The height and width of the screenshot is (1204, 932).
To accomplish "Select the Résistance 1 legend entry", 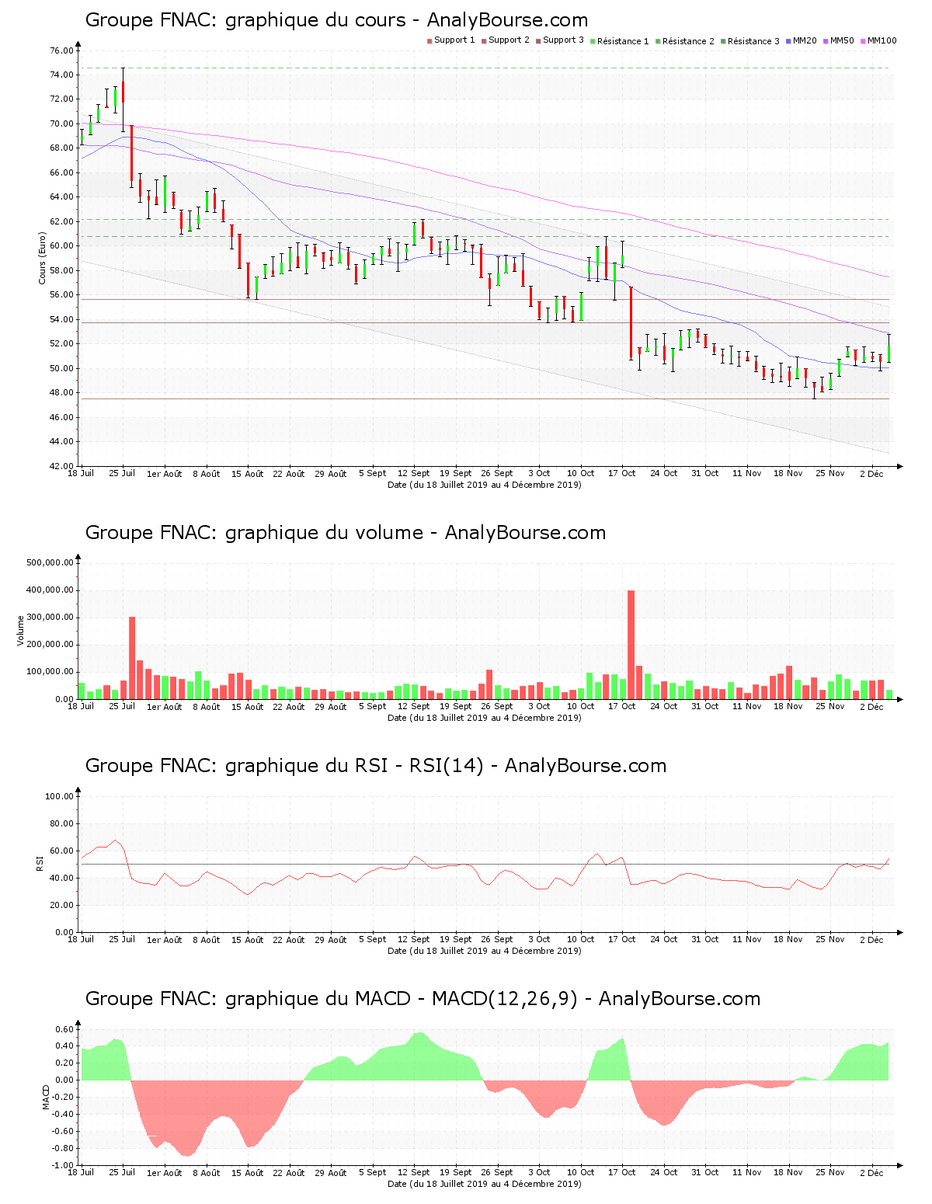I will click(x=619, y=41).
